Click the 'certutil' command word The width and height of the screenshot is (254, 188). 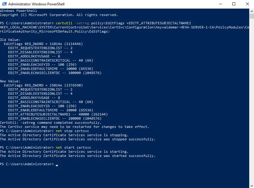(x=64, y=23)
